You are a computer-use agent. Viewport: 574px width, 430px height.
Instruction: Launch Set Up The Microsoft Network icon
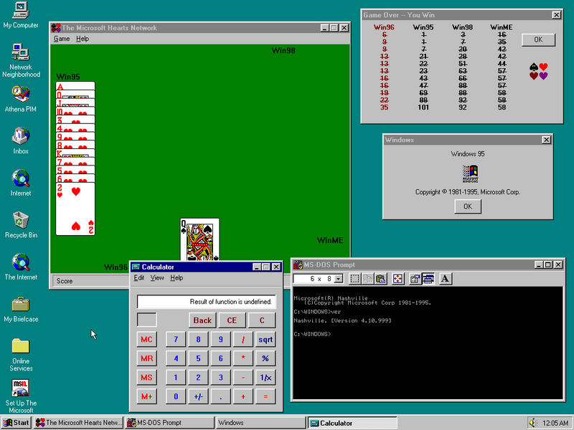[21, 396]
